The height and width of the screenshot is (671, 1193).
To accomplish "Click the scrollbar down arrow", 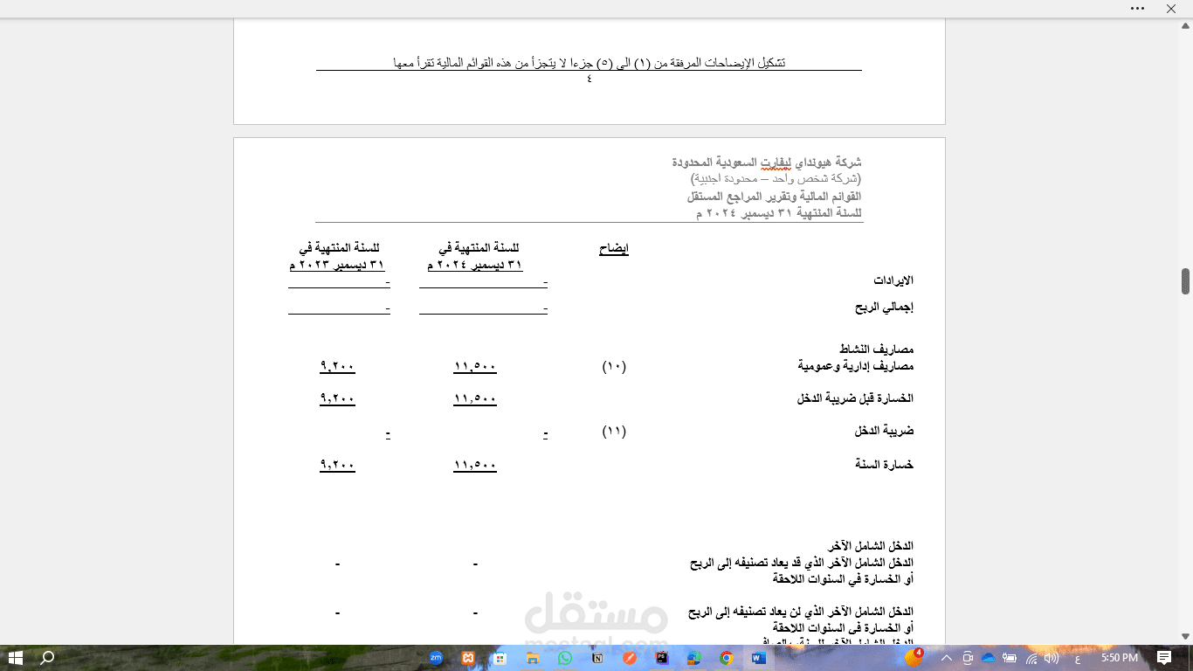I will point(1185,637).
